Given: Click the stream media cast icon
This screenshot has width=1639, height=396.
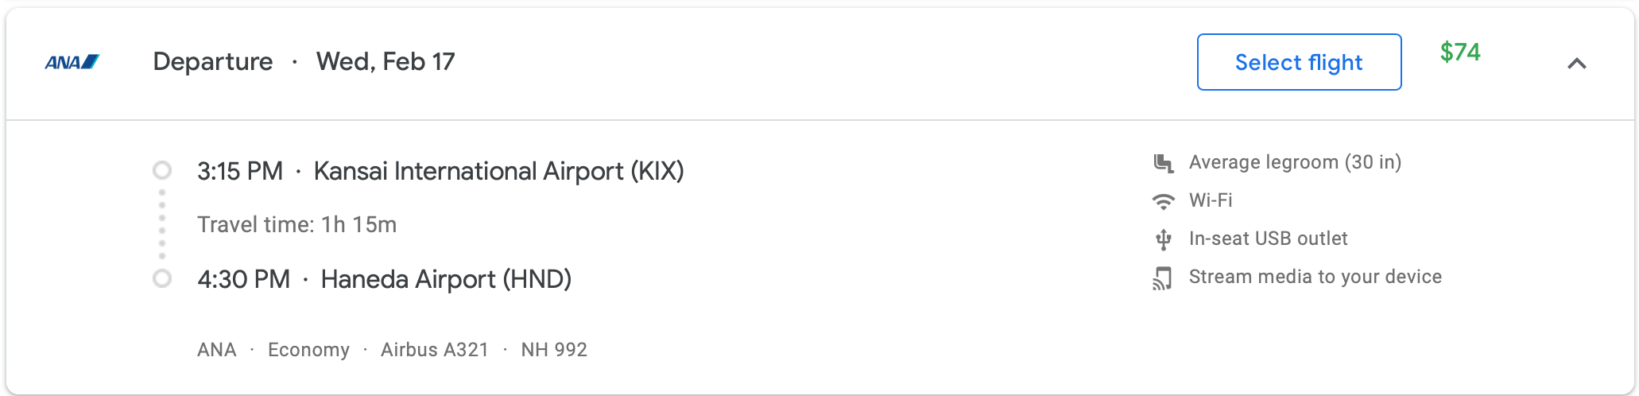Looking at the screenshot, I should tap(1163, 278).
